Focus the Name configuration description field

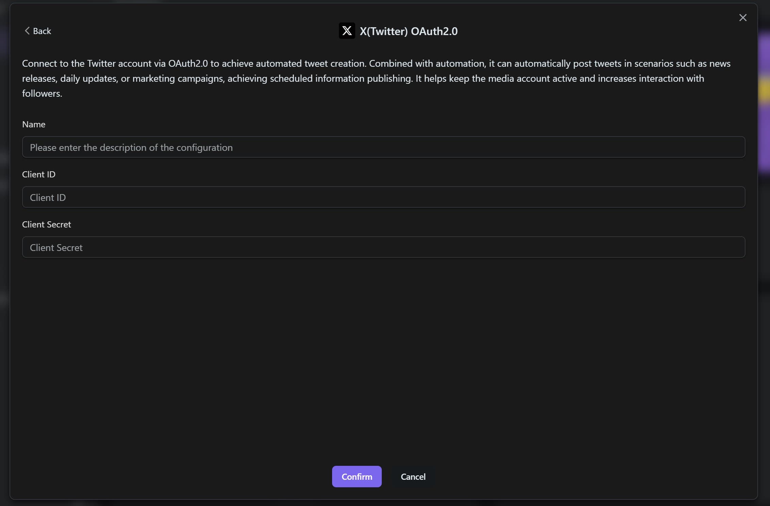[x=383, y=147]
